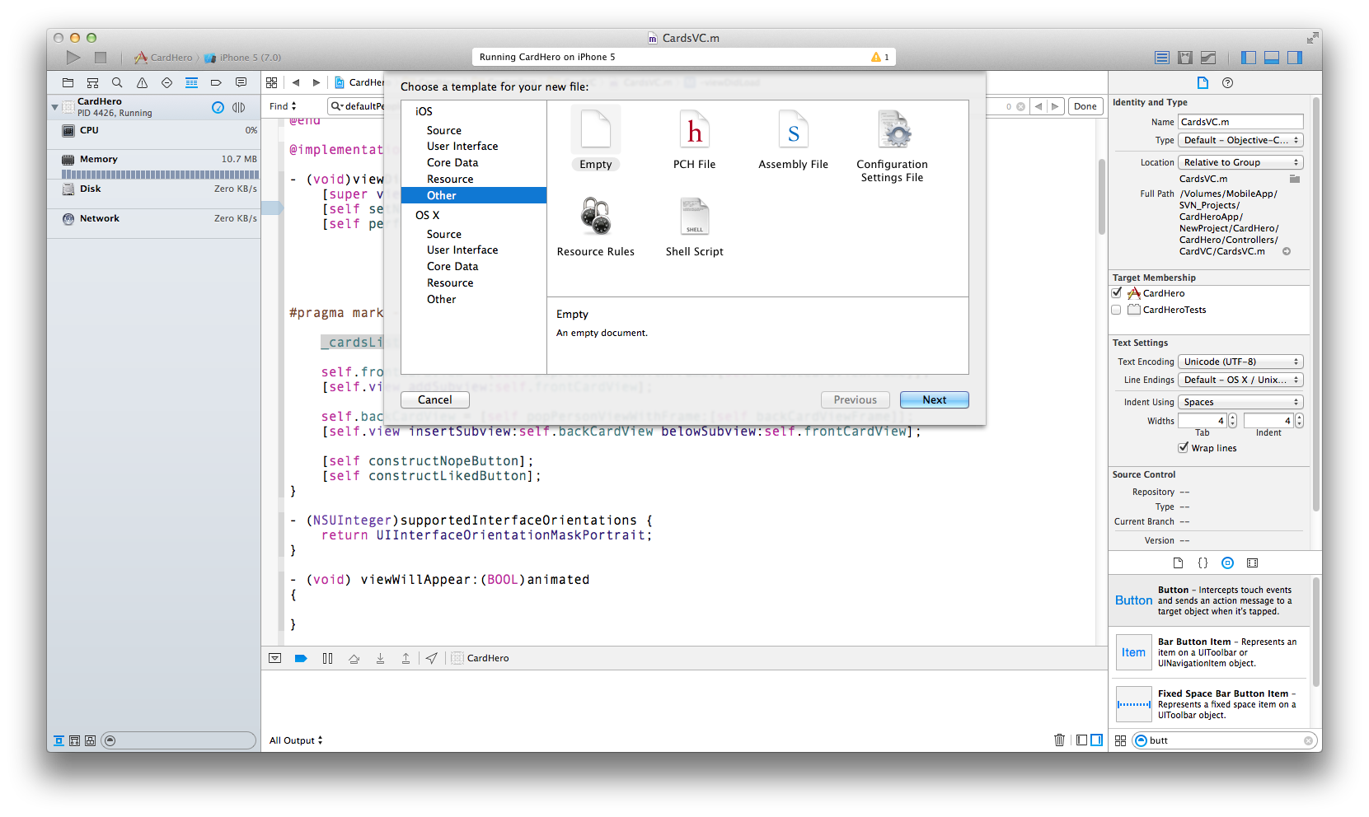Pause program execution in debug bar
Screen dimensions: 1369x817
click(x=327, y=658)
